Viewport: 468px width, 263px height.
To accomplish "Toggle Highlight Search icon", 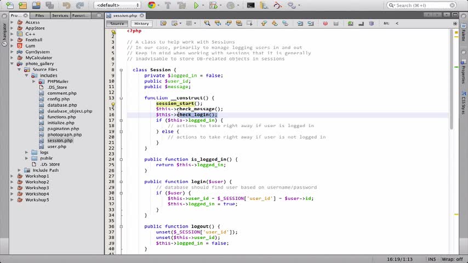I will coord(239,23).
